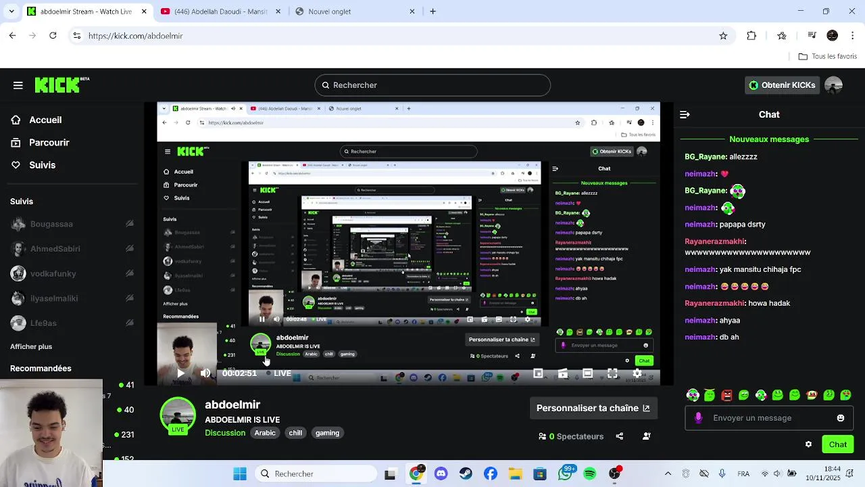Open Suivis in the sidebar navigation
865x487 pixels.
pyautogui.click(x=33, y=165)
